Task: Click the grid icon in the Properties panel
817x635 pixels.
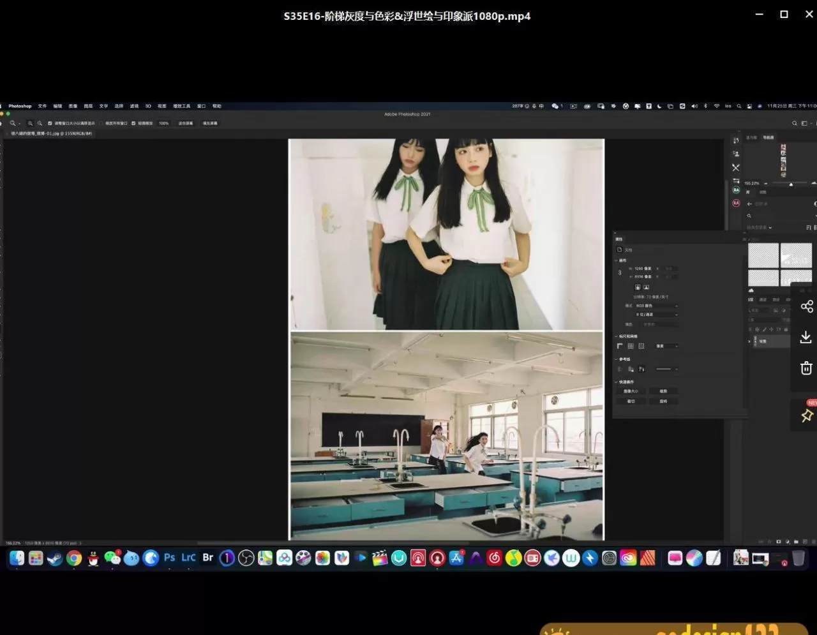Action: (x=631, y=346)
